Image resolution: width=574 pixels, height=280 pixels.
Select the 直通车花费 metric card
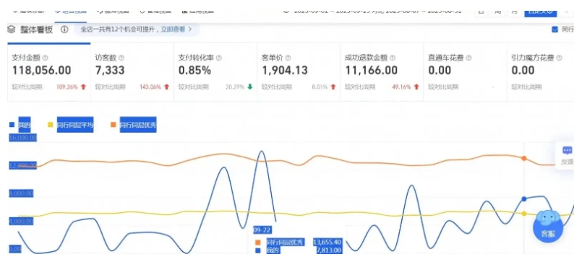tap(466, 72)
